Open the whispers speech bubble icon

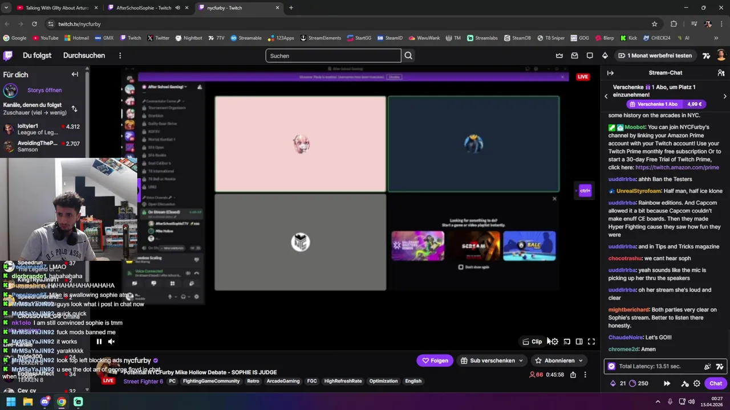point(590,56)
